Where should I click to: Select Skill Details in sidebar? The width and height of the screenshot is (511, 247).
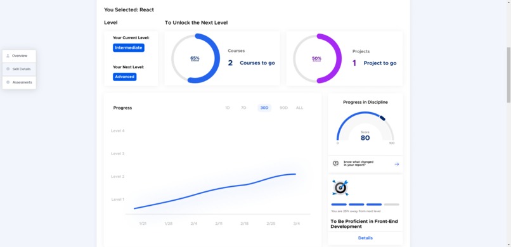click(x=19, y=69)
